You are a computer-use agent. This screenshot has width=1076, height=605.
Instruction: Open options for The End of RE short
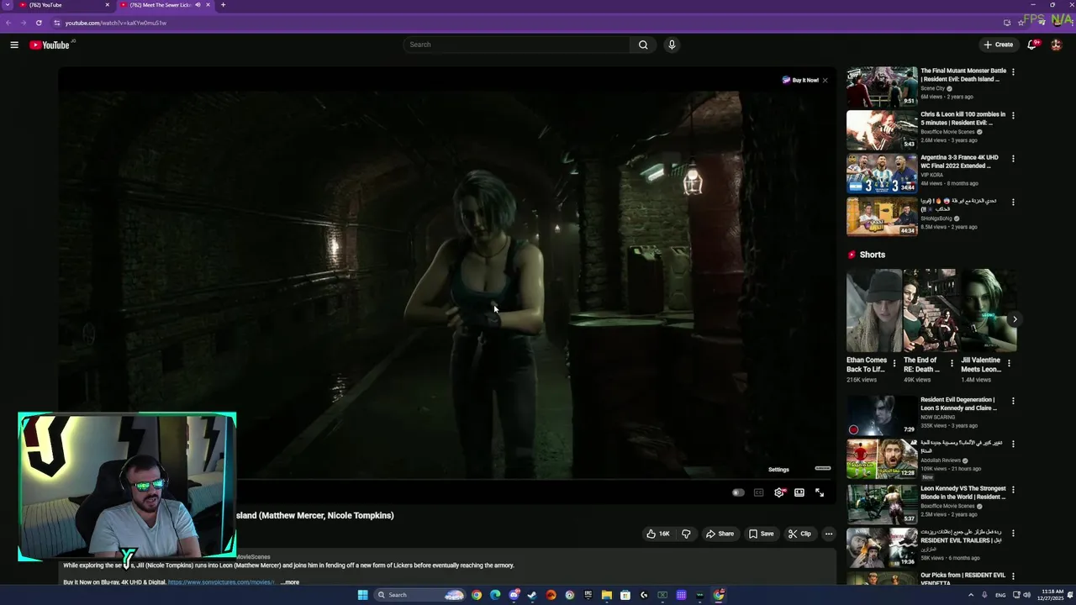click(952, 363)
